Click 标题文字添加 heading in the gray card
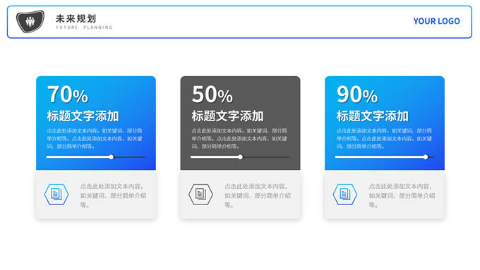 click(x=227, y=116)
